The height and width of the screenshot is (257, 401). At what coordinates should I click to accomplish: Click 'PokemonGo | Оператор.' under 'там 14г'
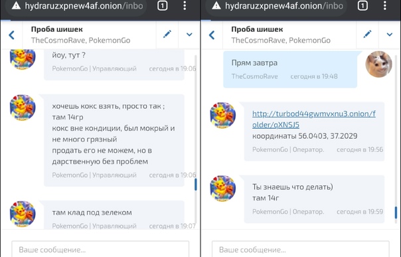point(288,212)
